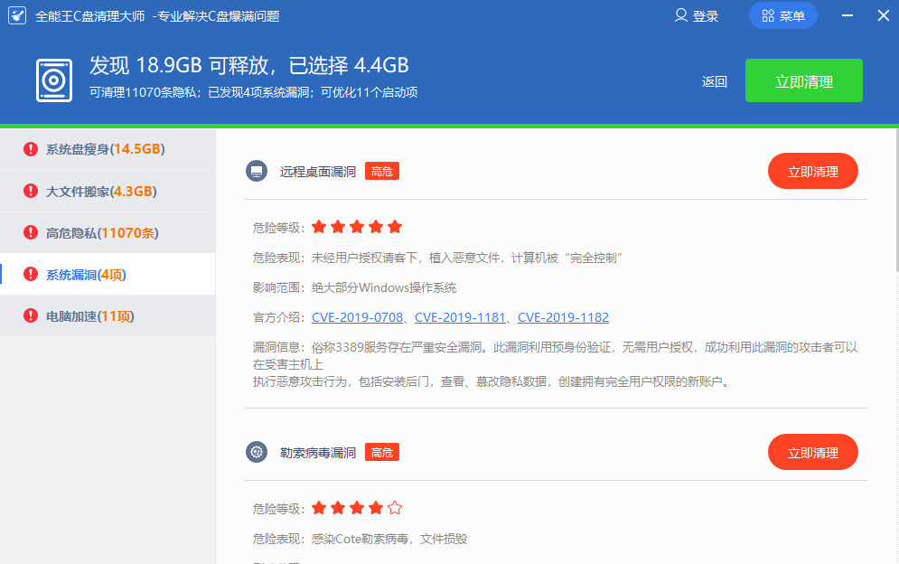Open the 菜单 menu button
The width and height of the screenshot is (899, 564).
782,15
